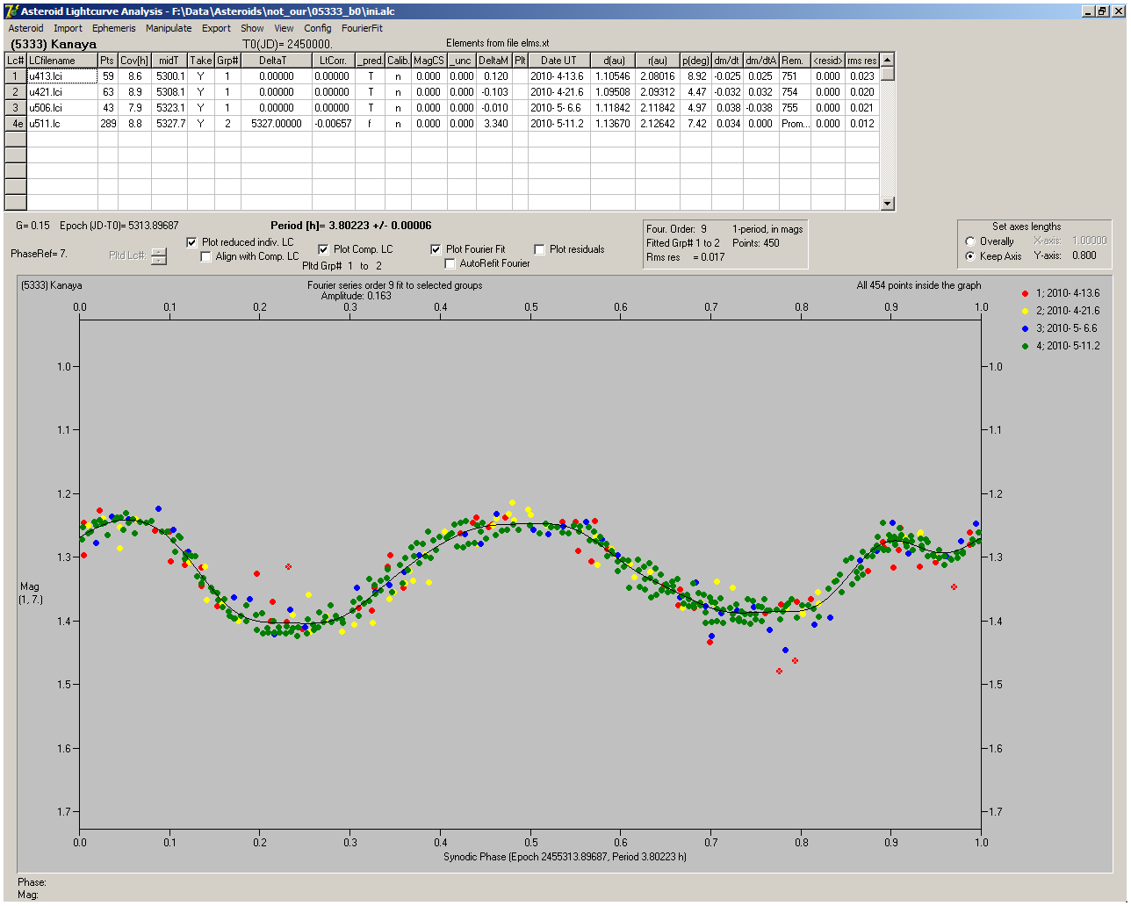Image resolution: width=1131 pixels, height=906 pixels.
Task: Open the Export menu
Action: pyautogui.click(x=216, y=28)
